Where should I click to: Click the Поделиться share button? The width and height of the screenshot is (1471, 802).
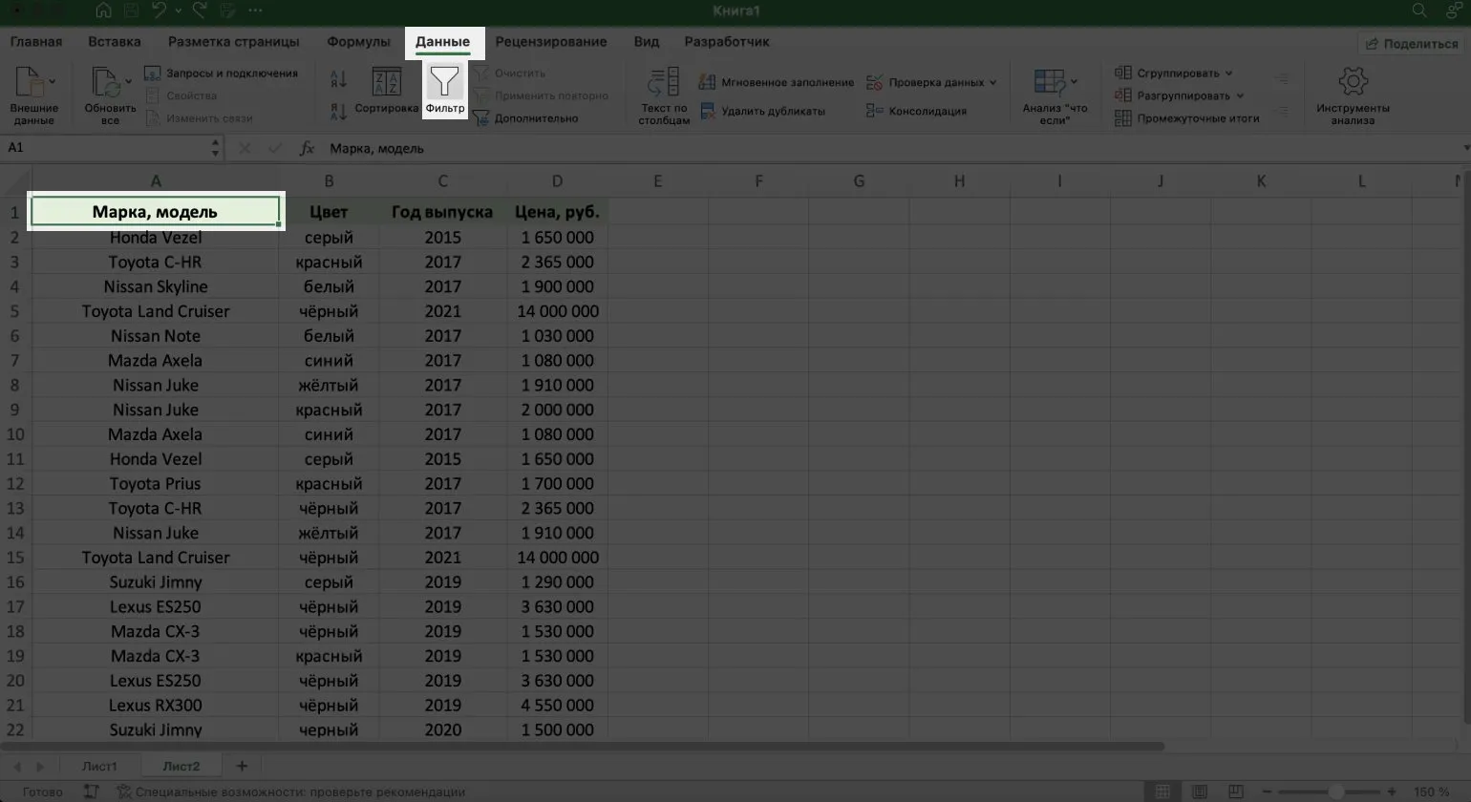pos(1412,44)
